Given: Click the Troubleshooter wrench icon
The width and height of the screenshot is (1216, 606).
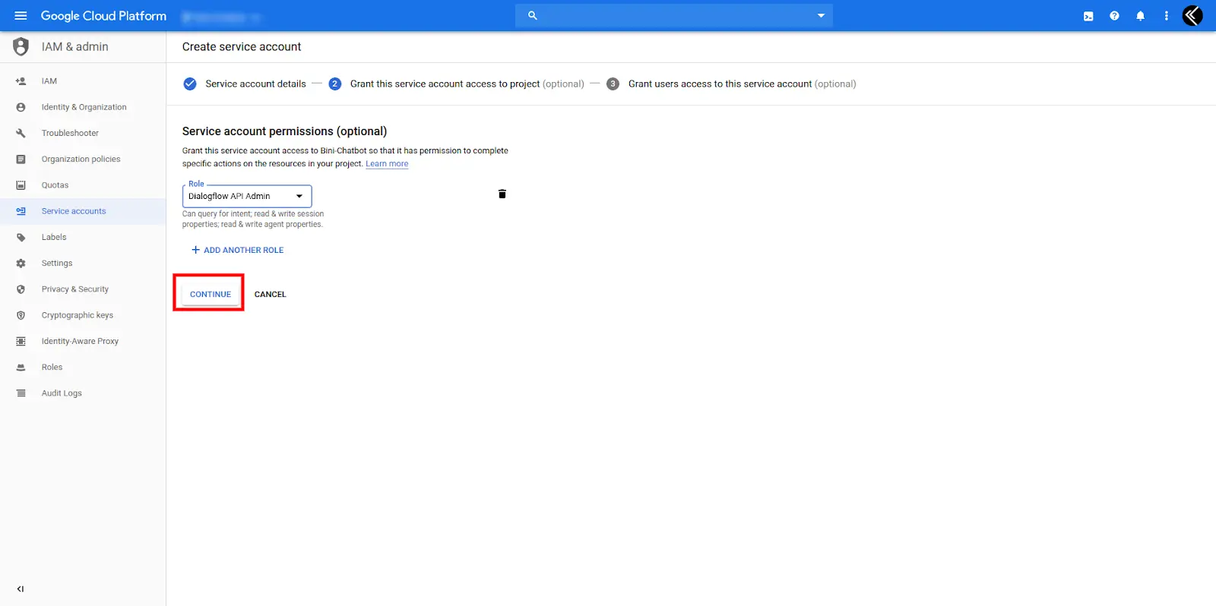Looking at the screenshot, I should [x=21, y=133].
